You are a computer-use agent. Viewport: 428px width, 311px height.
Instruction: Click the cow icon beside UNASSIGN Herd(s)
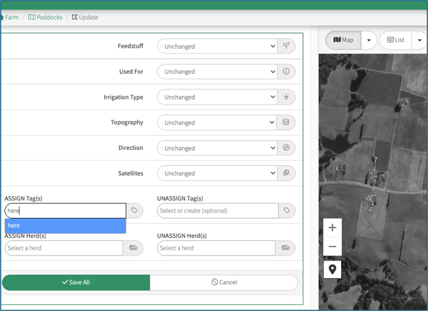pyautogui.click(x=286, y=248)
